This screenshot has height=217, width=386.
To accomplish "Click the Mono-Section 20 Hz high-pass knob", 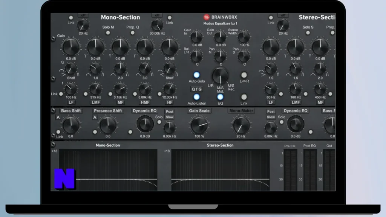I will [83, 25].
